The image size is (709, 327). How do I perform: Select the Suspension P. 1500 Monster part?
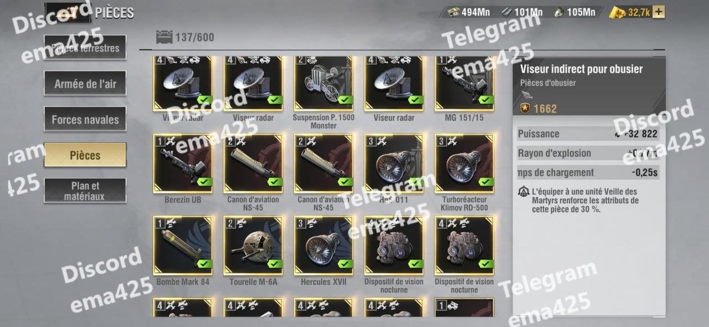(323, 83)
